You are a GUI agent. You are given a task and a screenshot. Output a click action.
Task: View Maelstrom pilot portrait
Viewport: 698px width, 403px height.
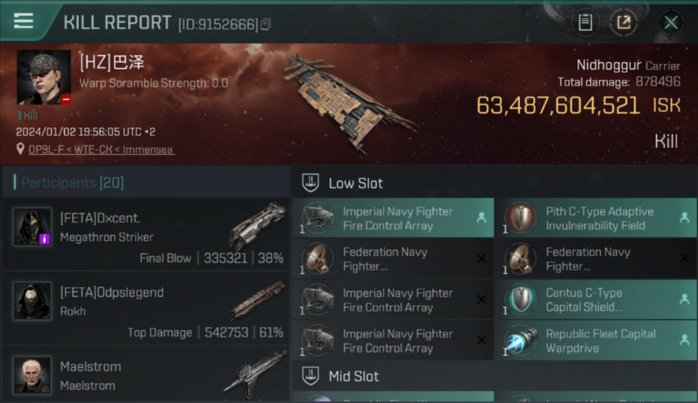32,375
